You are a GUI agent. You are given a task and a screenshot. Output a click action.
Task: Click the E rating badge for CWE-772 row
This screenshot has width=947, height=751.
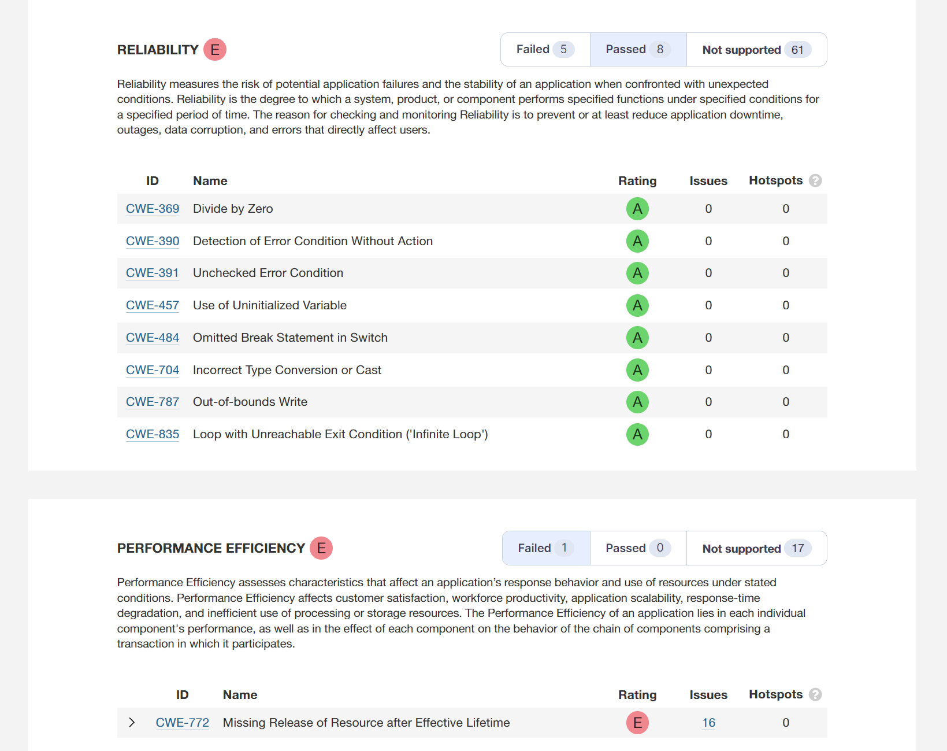click(x=637, y=723)
